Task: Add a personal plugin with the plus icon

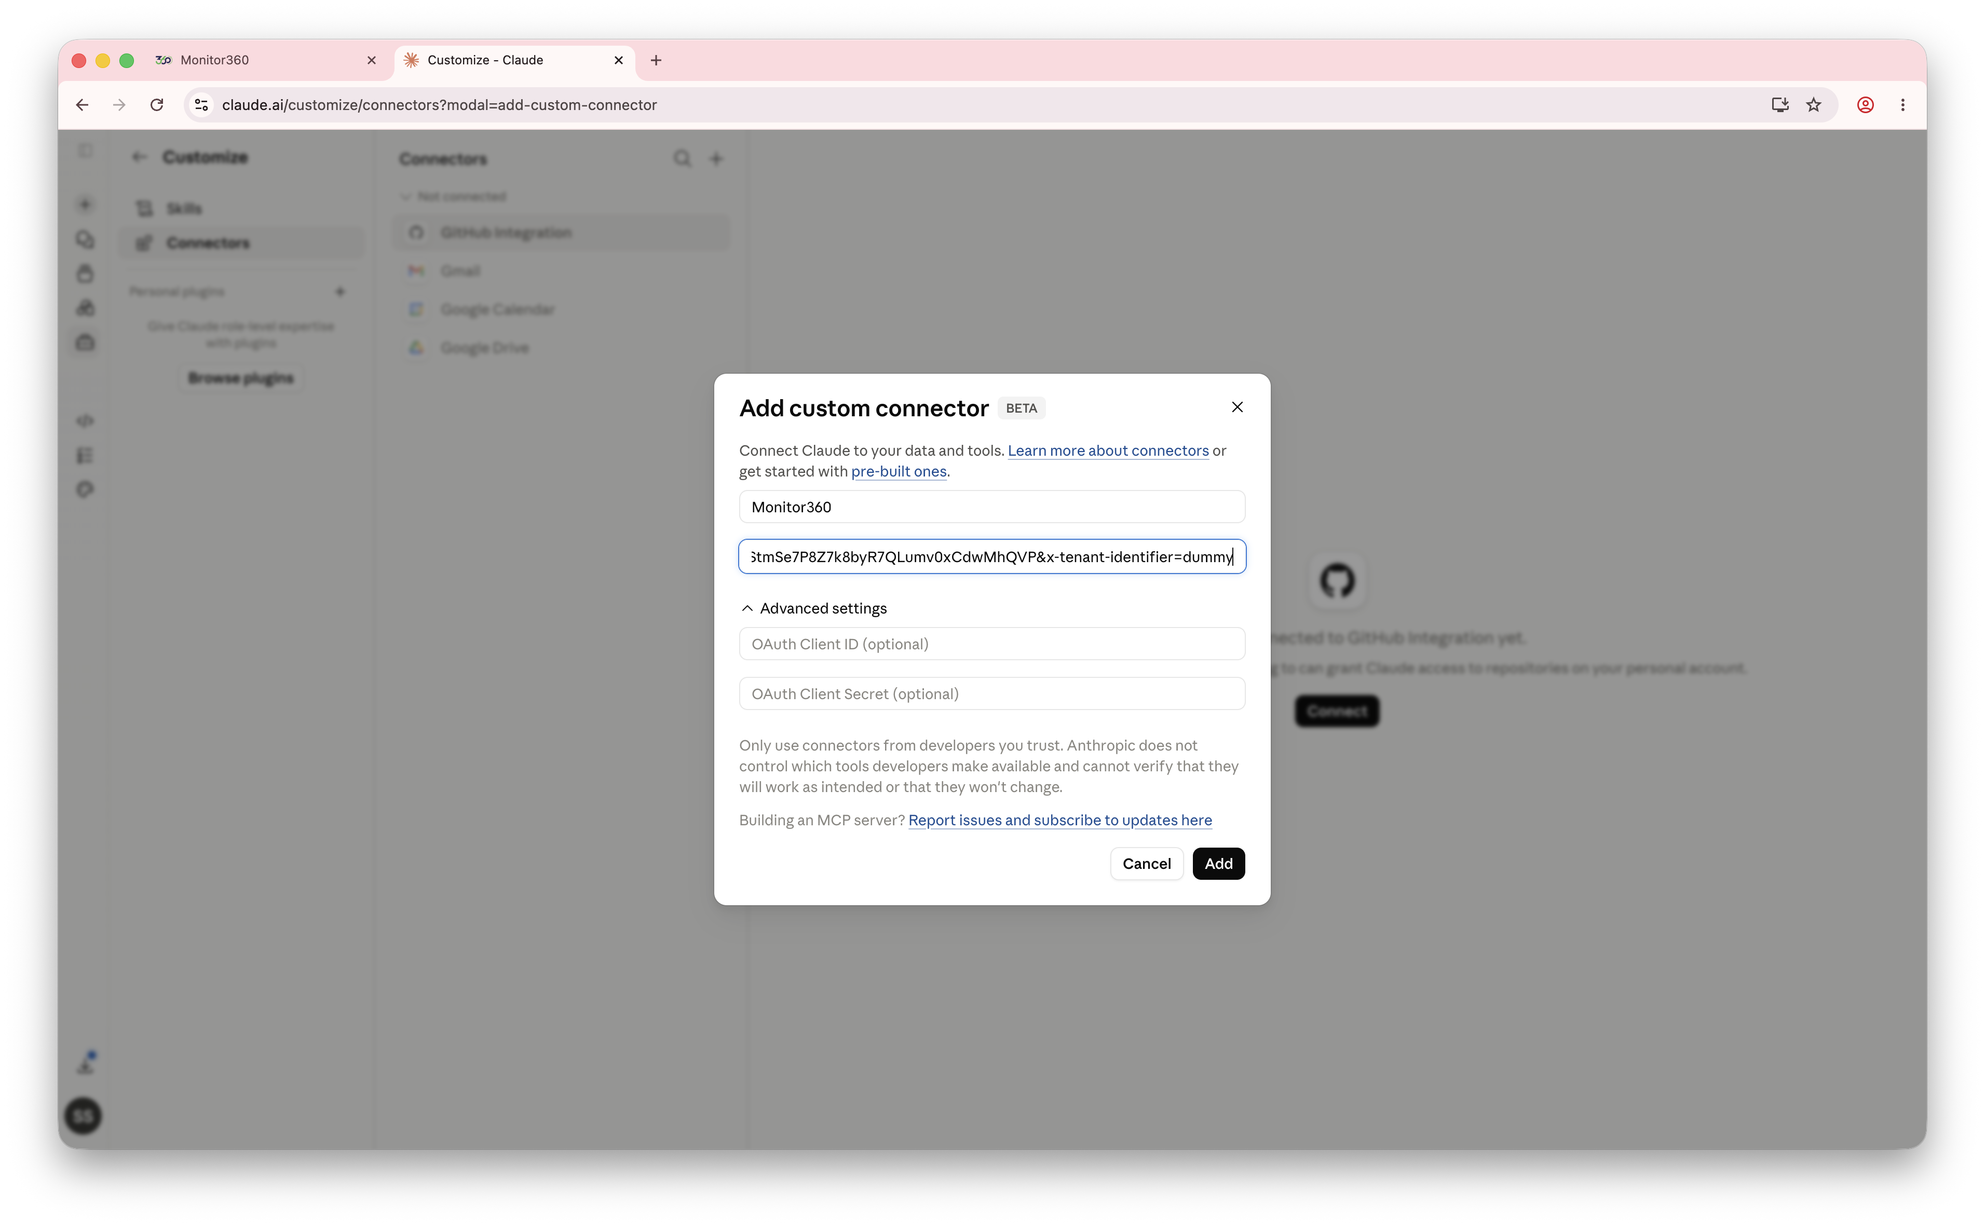Action: [340, 291]
